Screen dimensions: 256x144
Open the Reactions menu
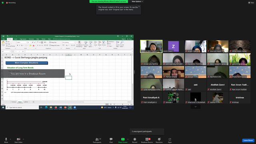pos(159,140)
